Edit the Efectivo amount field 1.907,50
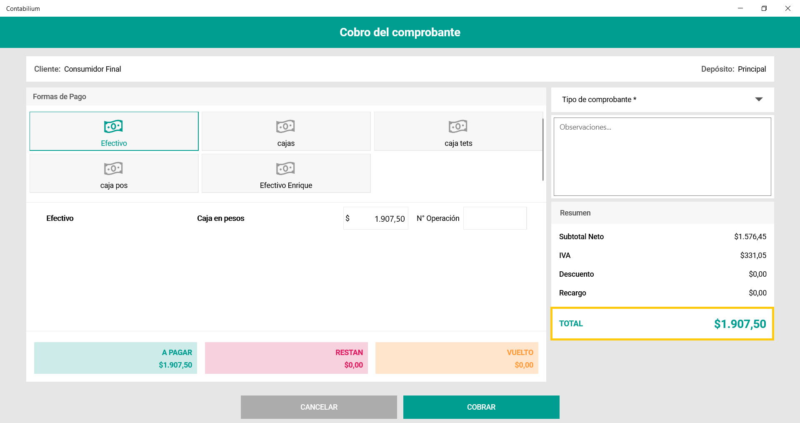The image size is (800, 423). click(x=379, y=218)
